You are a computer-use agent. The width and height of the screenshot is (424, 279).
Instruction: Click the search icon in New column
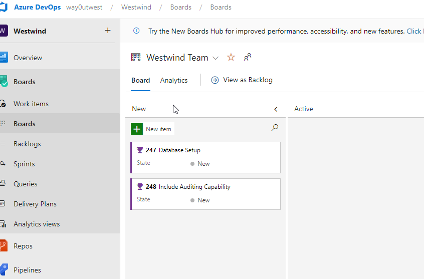[x=274, y=128]
